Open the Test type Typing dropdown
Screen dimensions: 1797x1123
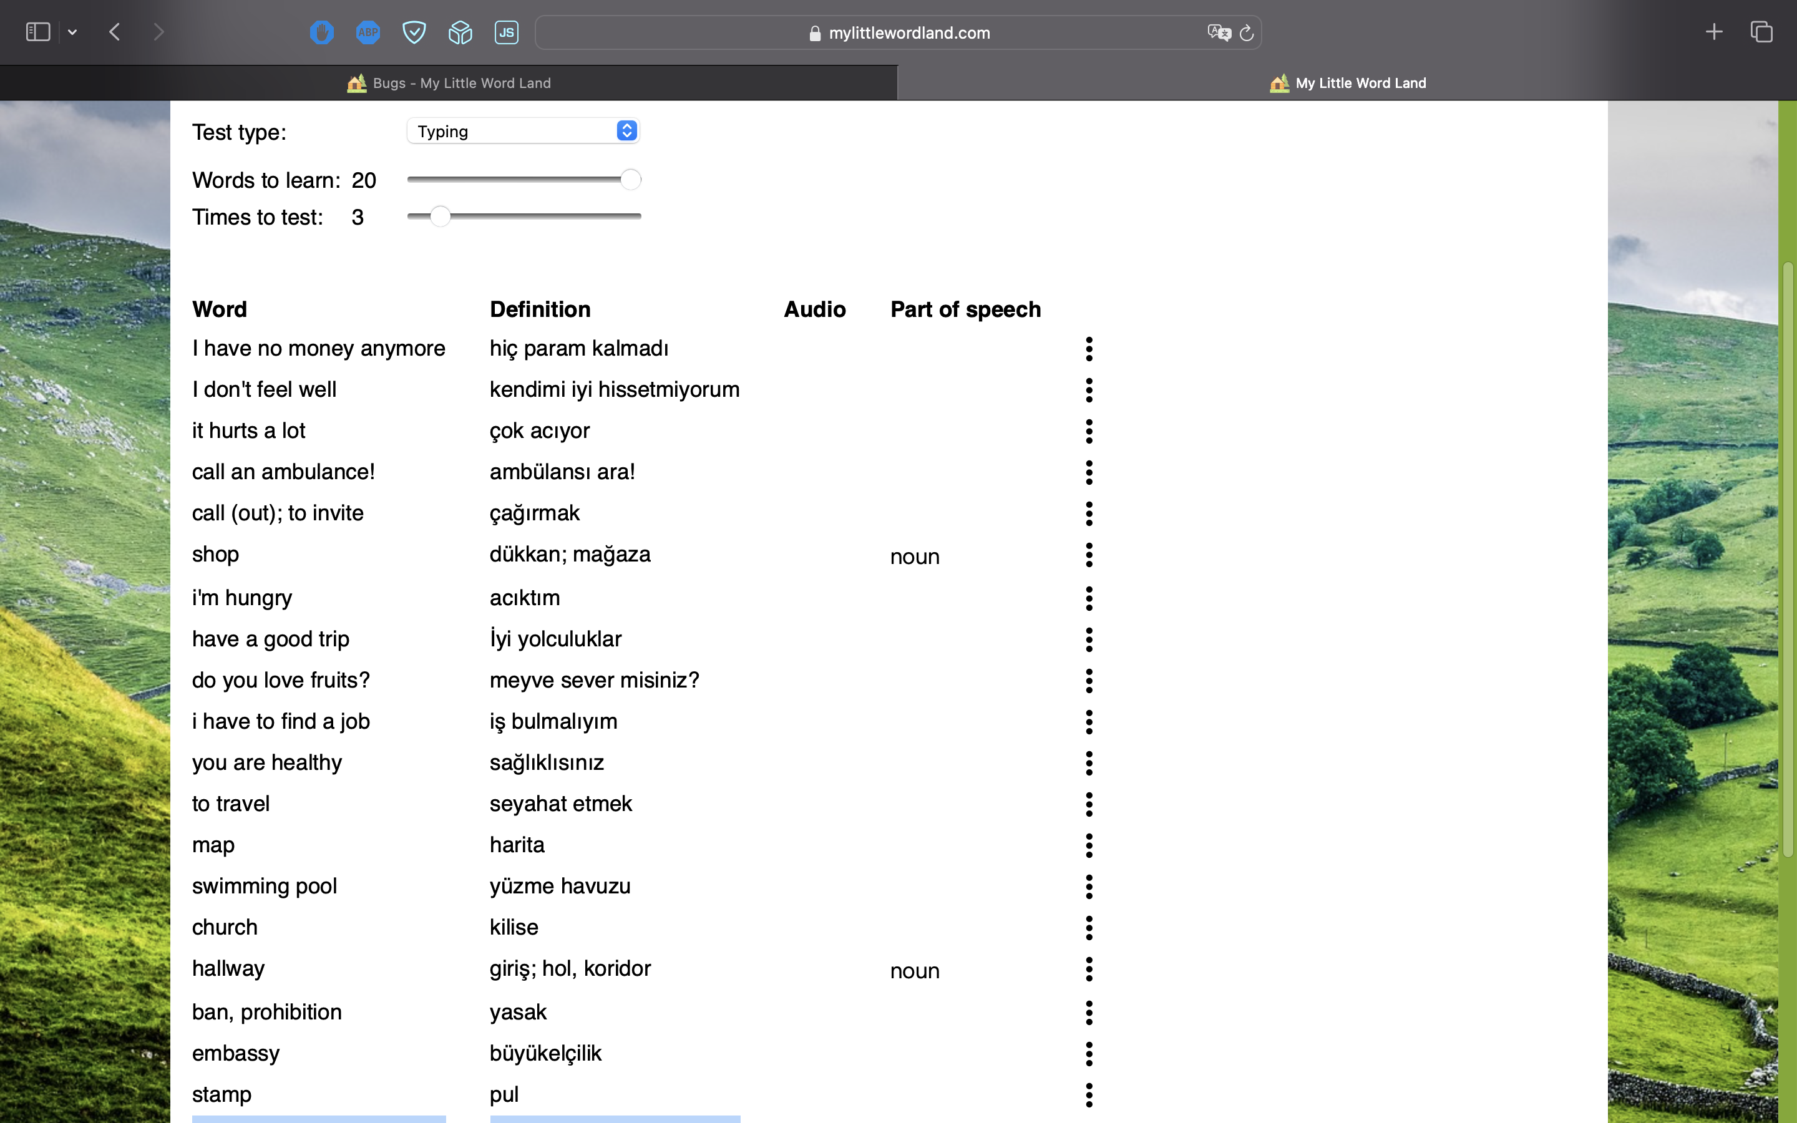[524, 132]
